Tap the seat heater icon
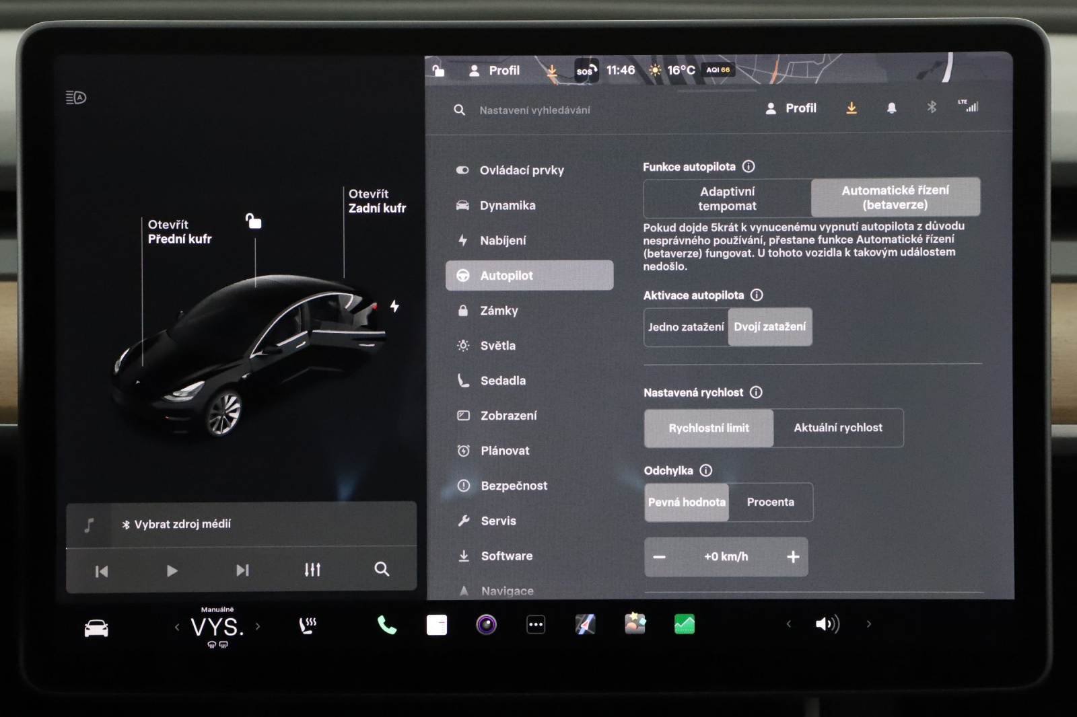The height and width of the screenshot is (717, 1077). click(x=308, y=626)
